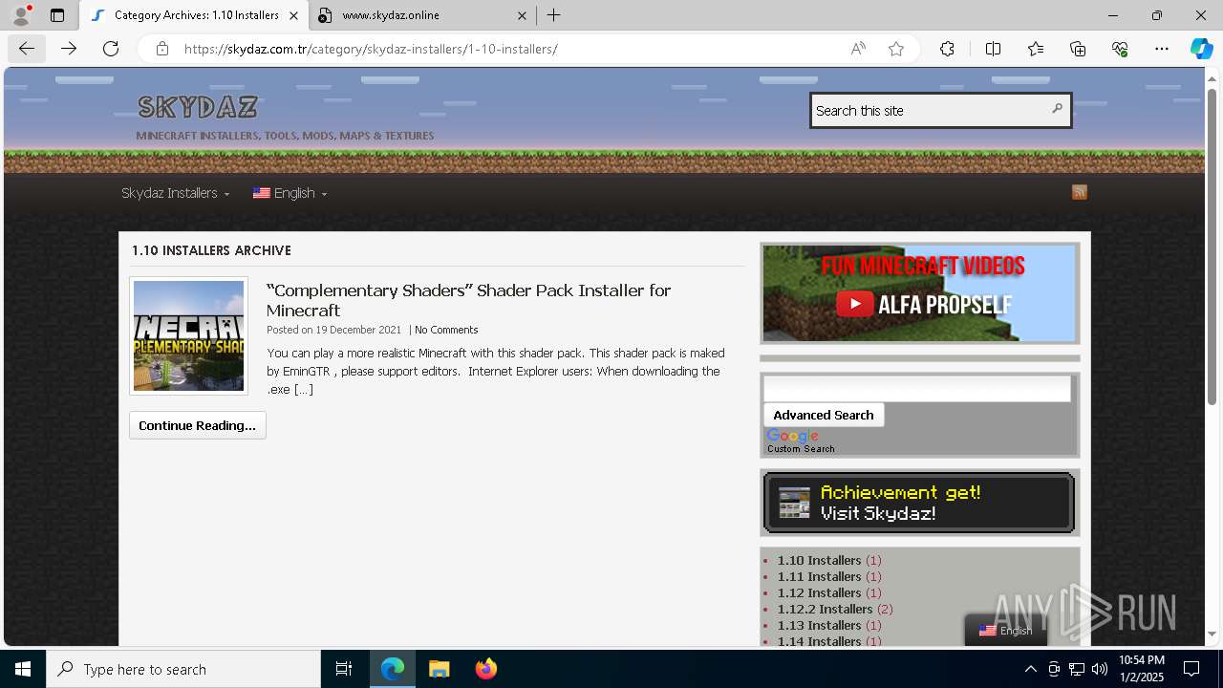This screenshot has height=688, width=1223.
Task: Activate the Read aloud icon
Action: (858, 49)
